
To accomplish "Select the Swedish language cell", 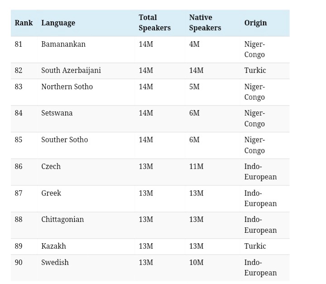I will [55, 262].
